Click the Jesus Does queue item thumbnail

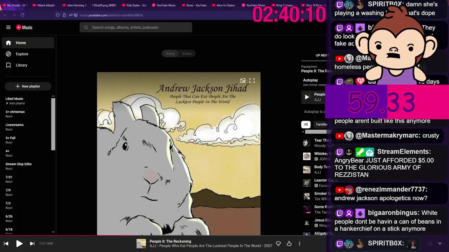pyautogui.click(x=307, y=223)
